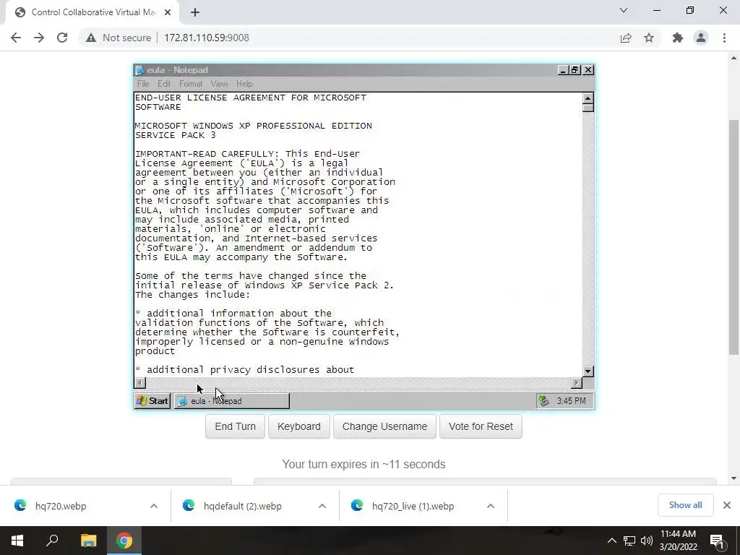
Task: Open Chrome's three-dot menu
Action: click(x=724, y=38)
